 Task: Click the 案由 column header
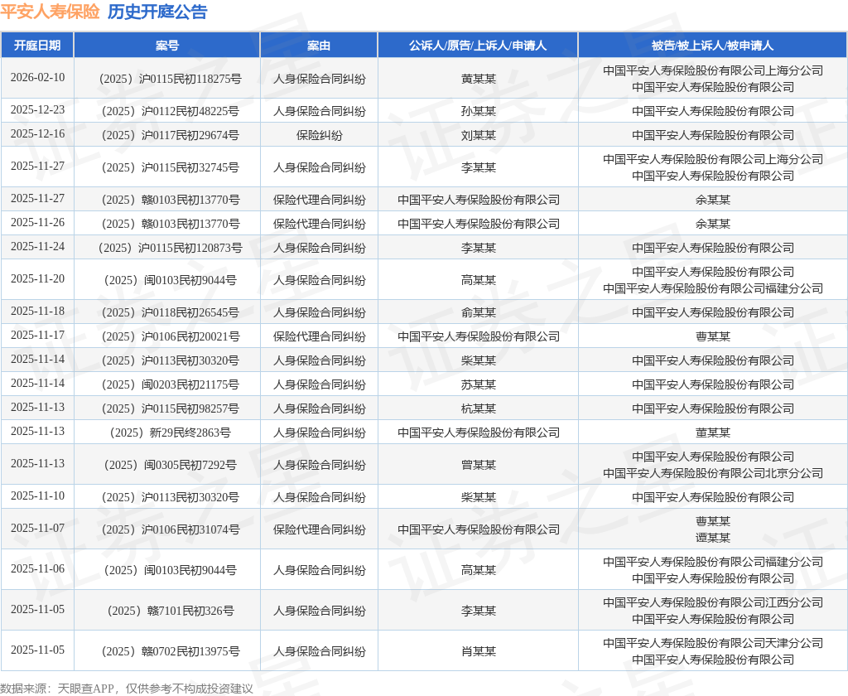[x=319, y=46]
